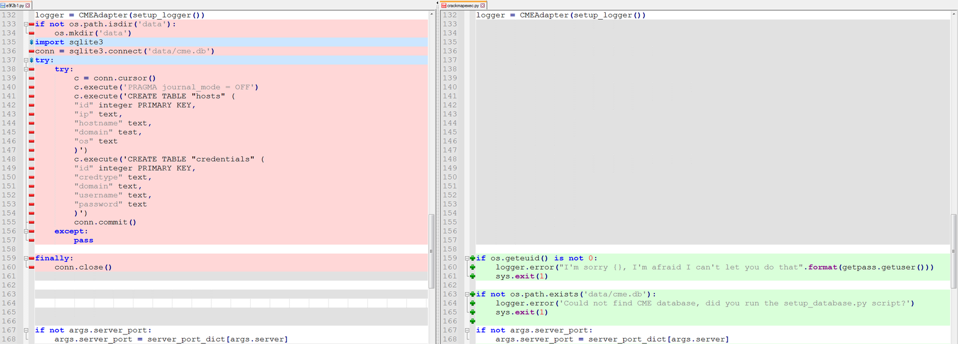Click added marker on 'Could not find CME' line
This screenshot has height=344, width=958.
pos(473,303)
